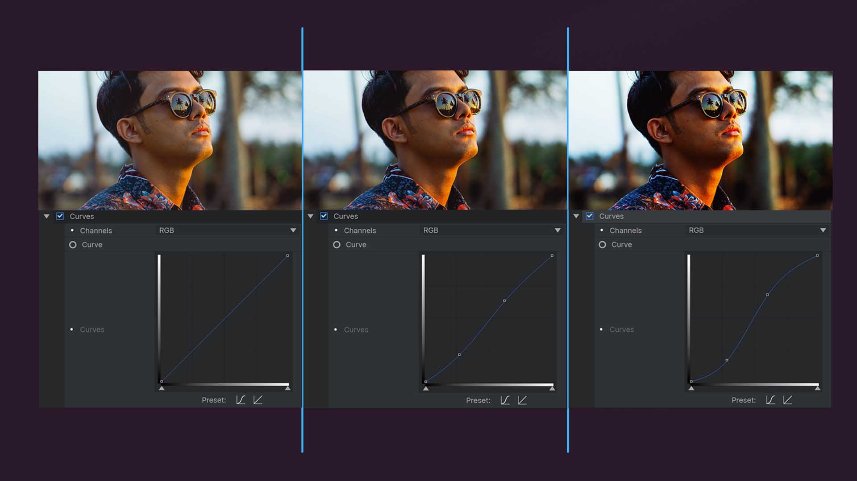Click 'Curves' header title in middle panel
Image resolution: width=857 pixels, height=481 pixels.
coord(346,216)
